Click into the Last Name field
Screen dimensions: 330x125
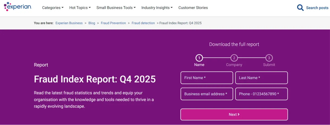(261, 78)
